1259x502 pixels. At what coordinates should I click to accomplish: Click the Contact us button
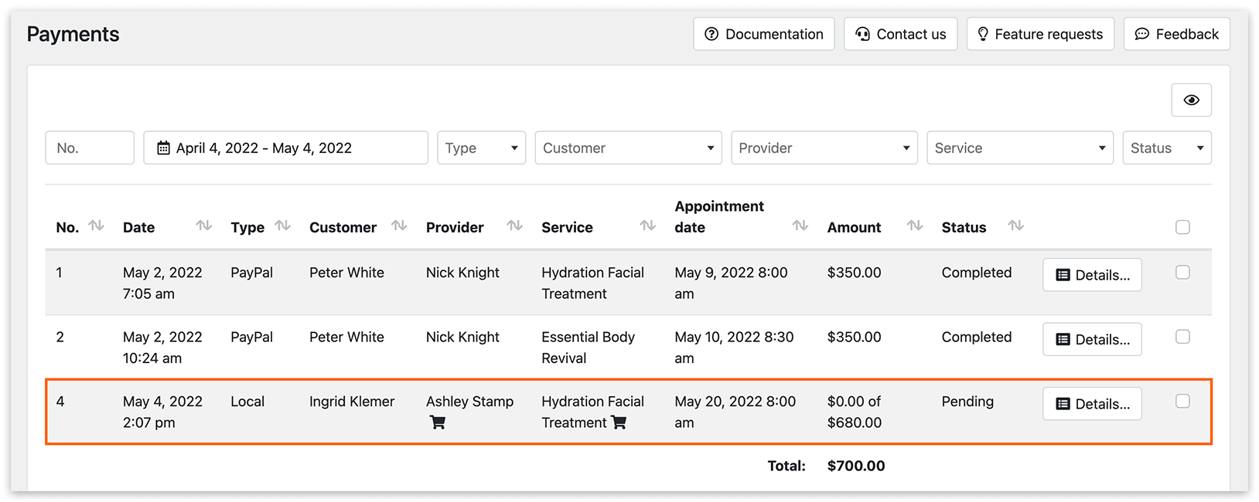point(901,34)
